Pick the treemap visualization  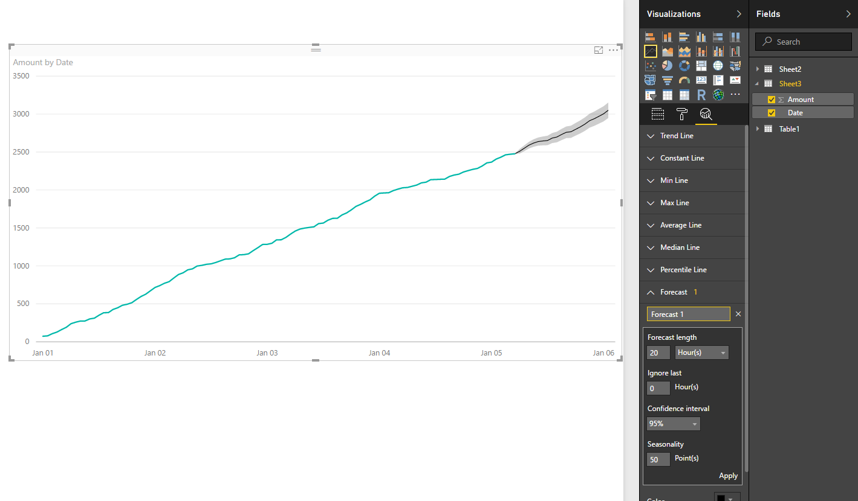click(701, 65)
